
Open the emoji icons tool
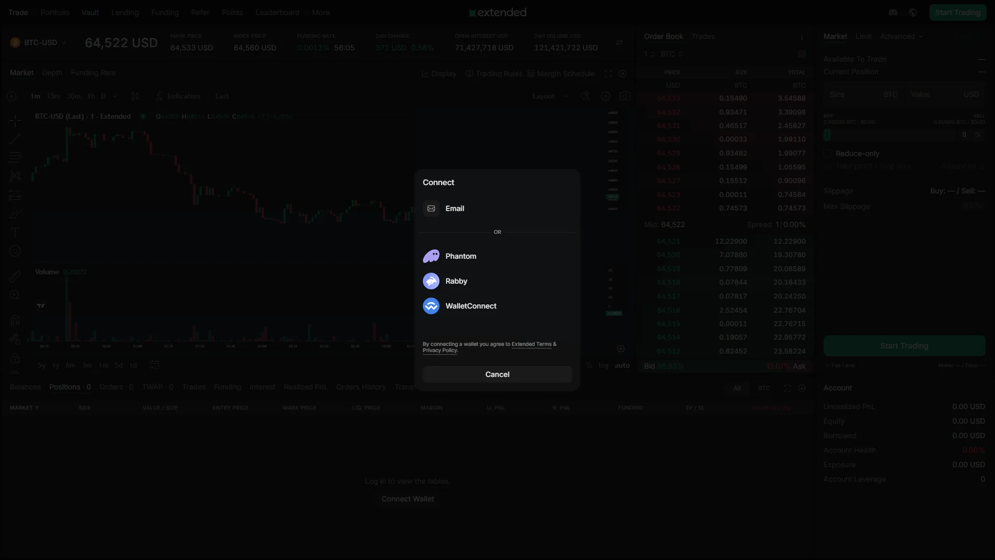pyautogui.click(x=15, y=251)
